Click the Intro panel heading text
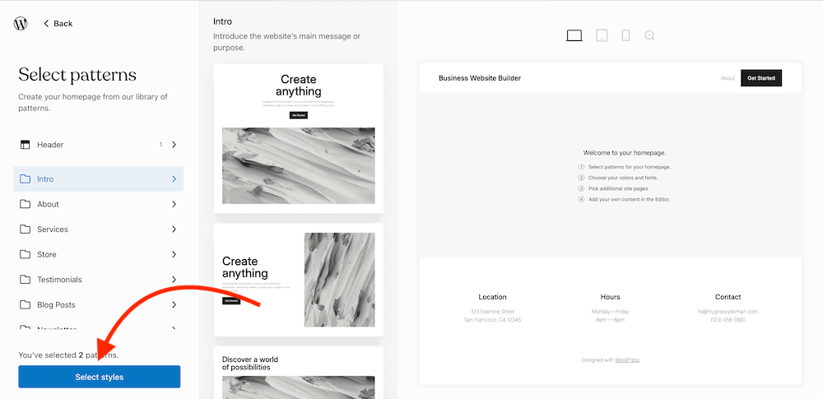Viewport: 823px width, 399px height. [222, 21]
